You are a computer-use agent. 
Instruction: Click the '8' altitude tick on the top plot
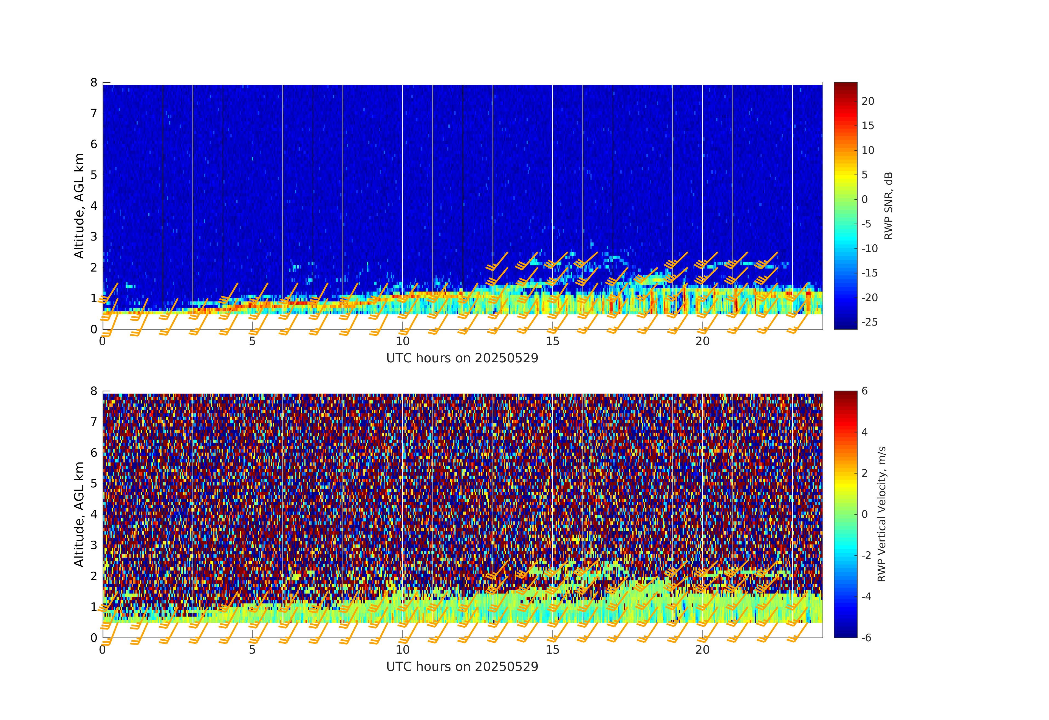coord(94,83)
